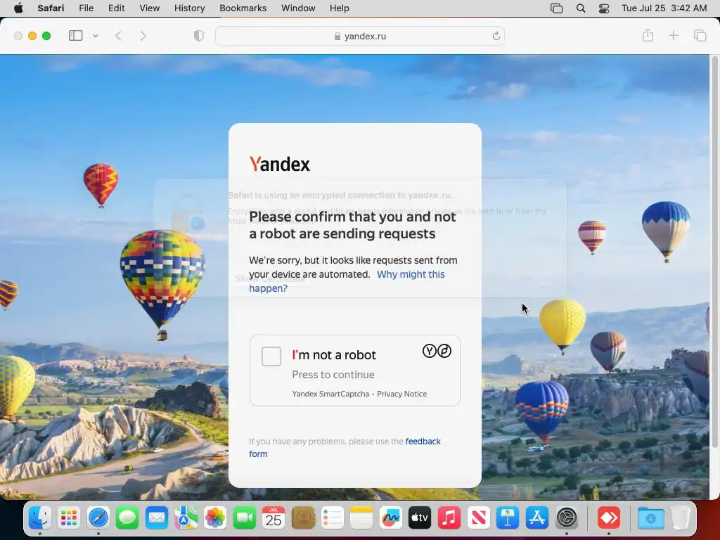720x540 pixels.
Task: Toggle the Safari sidebar
Action: coord(75,36)
